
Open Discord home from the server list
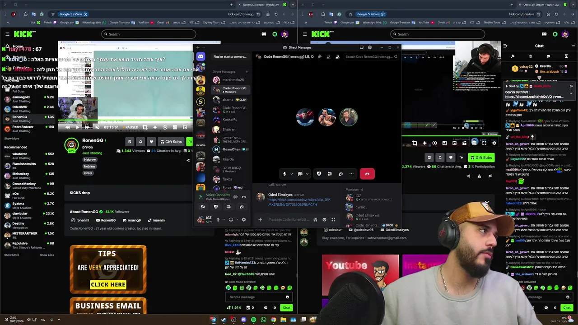[x=200, y=56]
